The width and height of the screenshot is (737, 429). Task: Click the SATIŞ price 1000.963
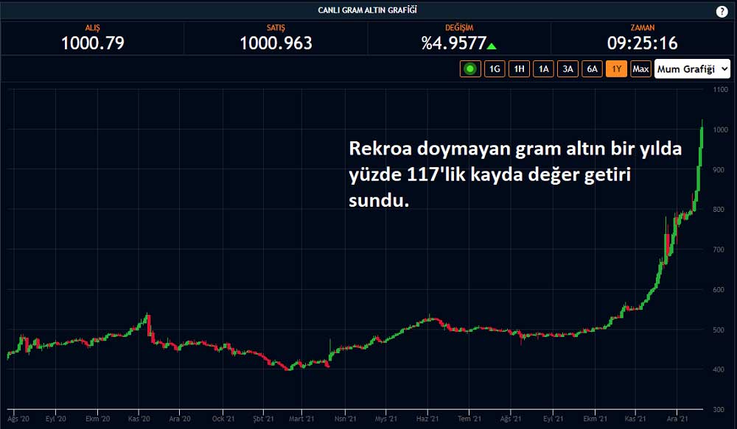tap(276, 43)
